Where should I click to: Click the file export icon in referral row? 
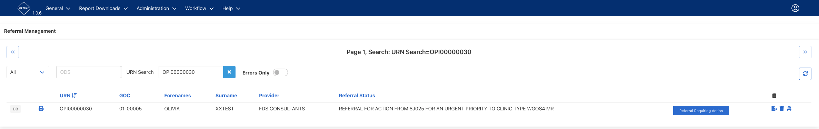click(x=774, y=109)
